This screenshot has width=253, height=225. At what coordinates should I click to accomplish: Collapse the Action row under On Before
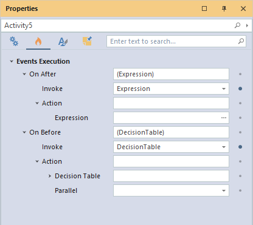(37, 161)
